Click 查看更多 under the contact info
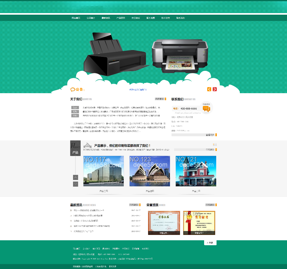This screenshot has height=269, width=287. click(x=210, y=135)
